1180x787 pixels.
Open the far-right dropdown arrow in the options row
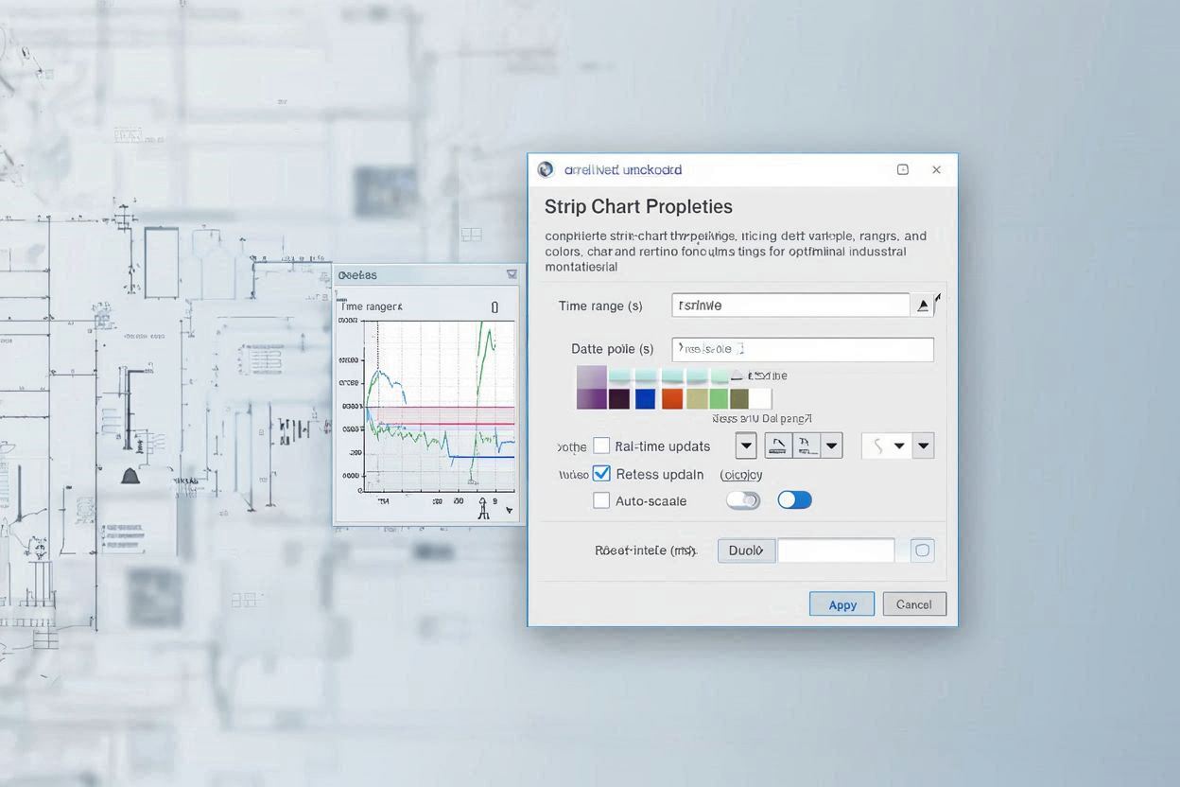coord(923,446)
